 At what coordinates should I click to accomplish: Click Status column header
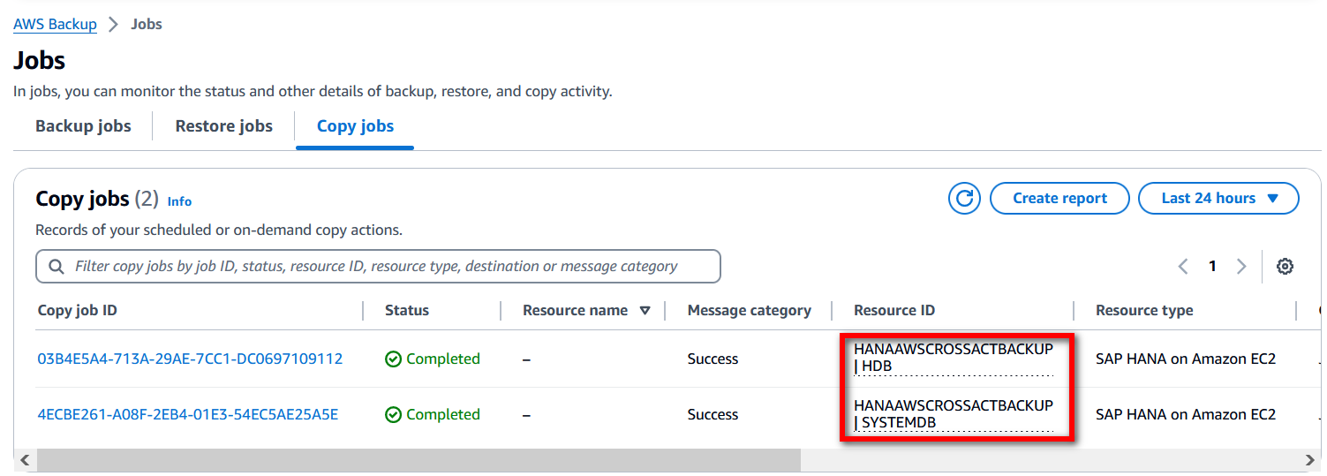407,311
